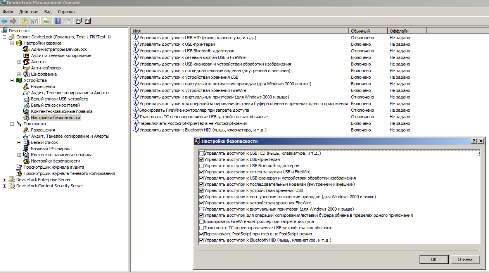489x273 pixels.
Task: Click the up-one-level folder toolbar icon
Action: click(25, 21)
